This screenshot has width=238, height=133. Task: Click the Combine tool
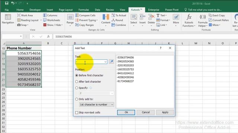tap(119, 25)
